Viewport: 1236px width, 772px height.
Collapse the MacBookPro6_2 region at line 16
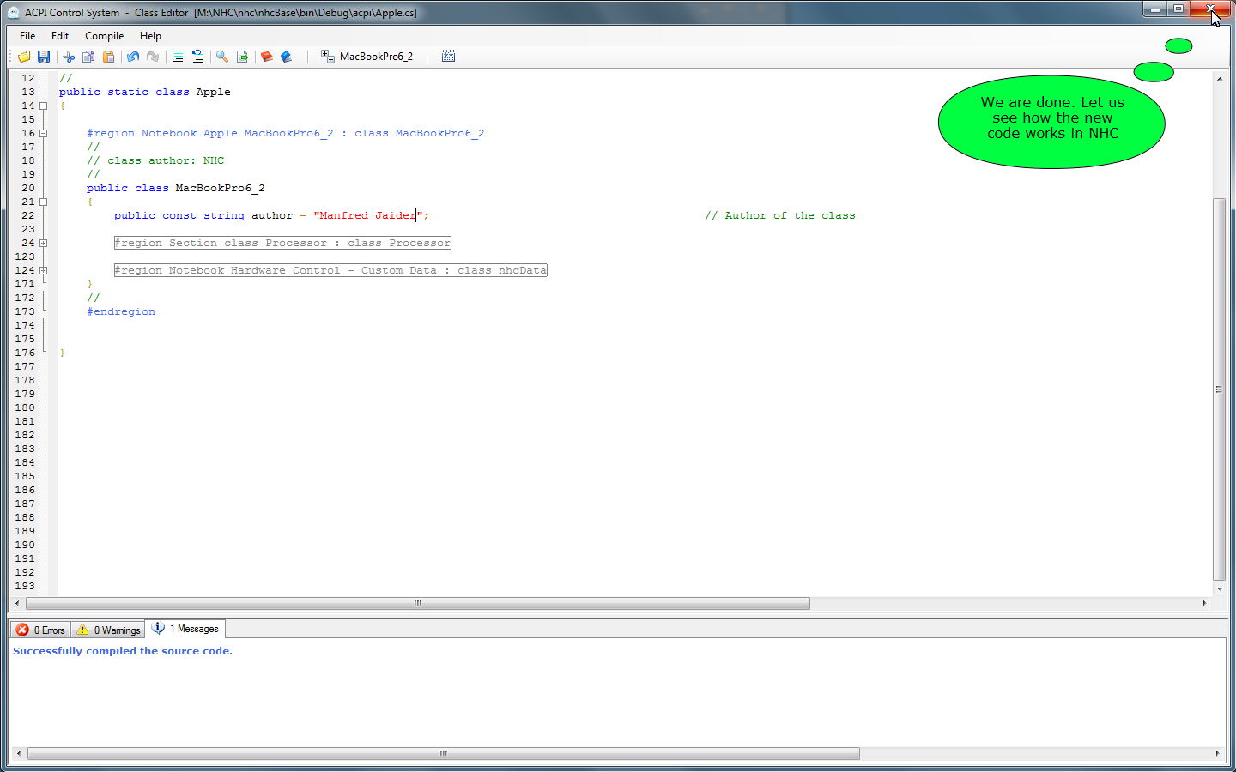43,134
